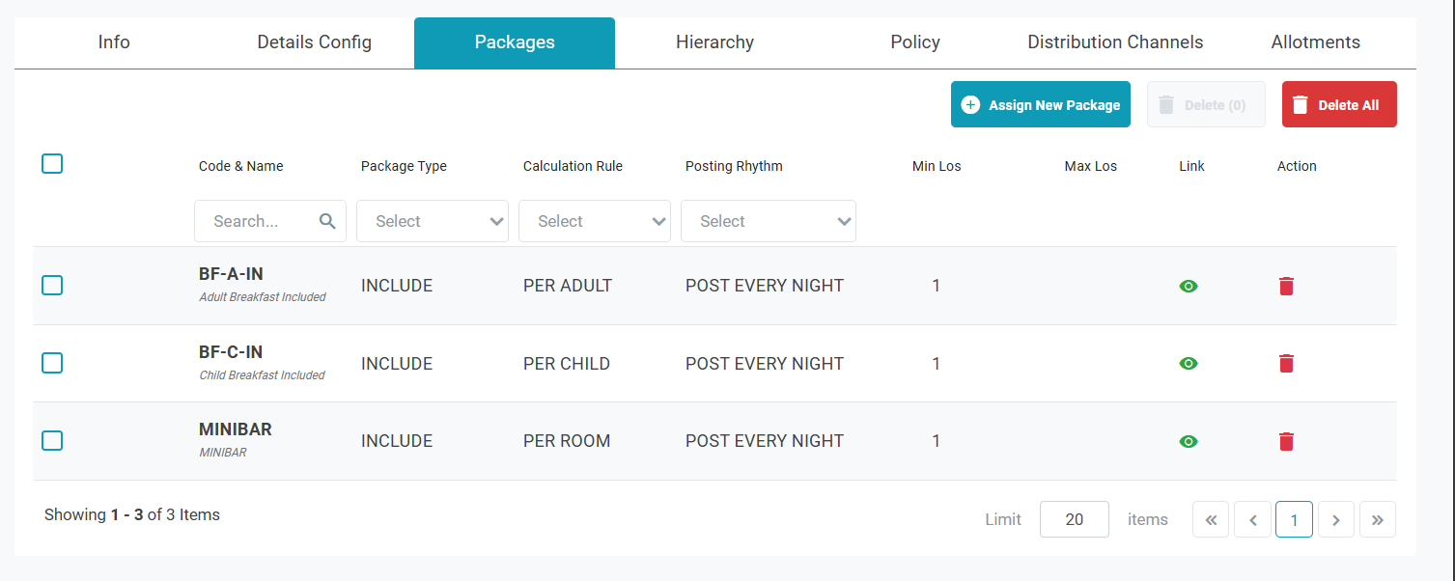
Task: Open the Distribution Channels tab
Action: pyautogui.click(x=1115, y=42)
